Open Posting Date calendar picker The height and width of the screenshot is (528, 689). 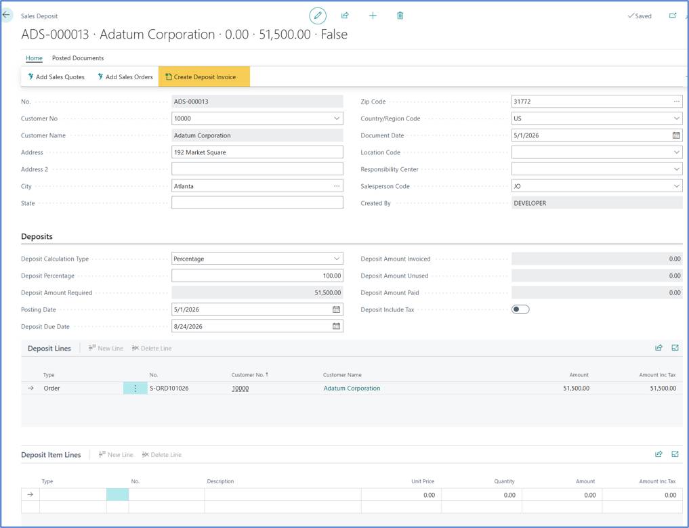click(336, 309)
